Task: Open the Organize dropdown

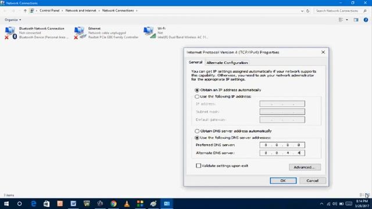Action: (x=13, y=20)
